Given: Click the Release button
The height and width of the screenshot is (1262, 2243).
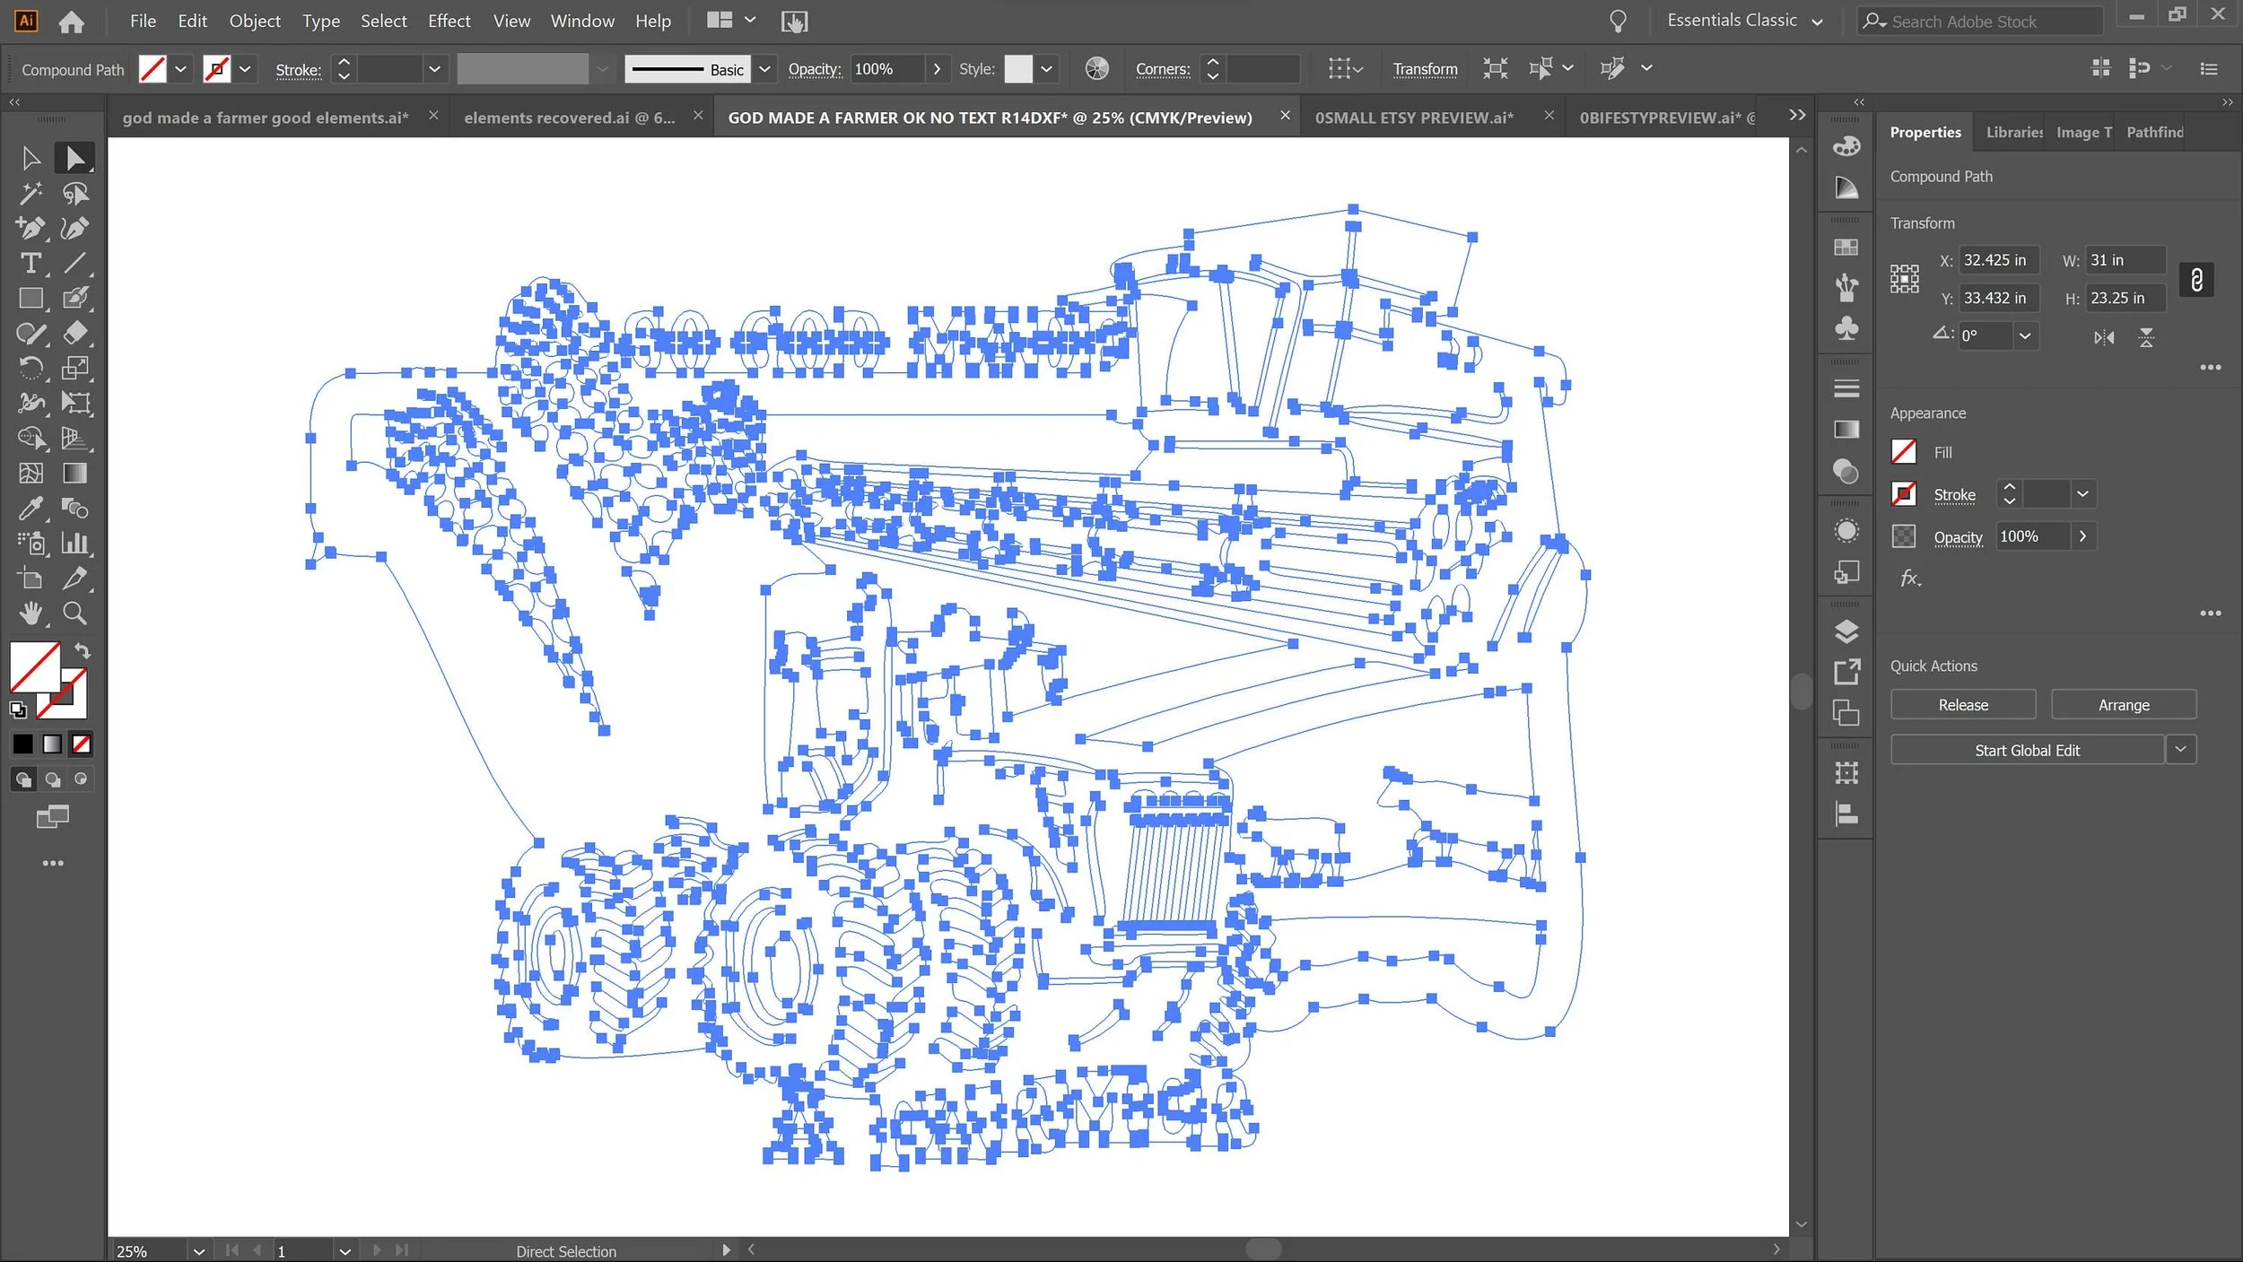Looking at the screenshot, I should tap(1962, 705).
